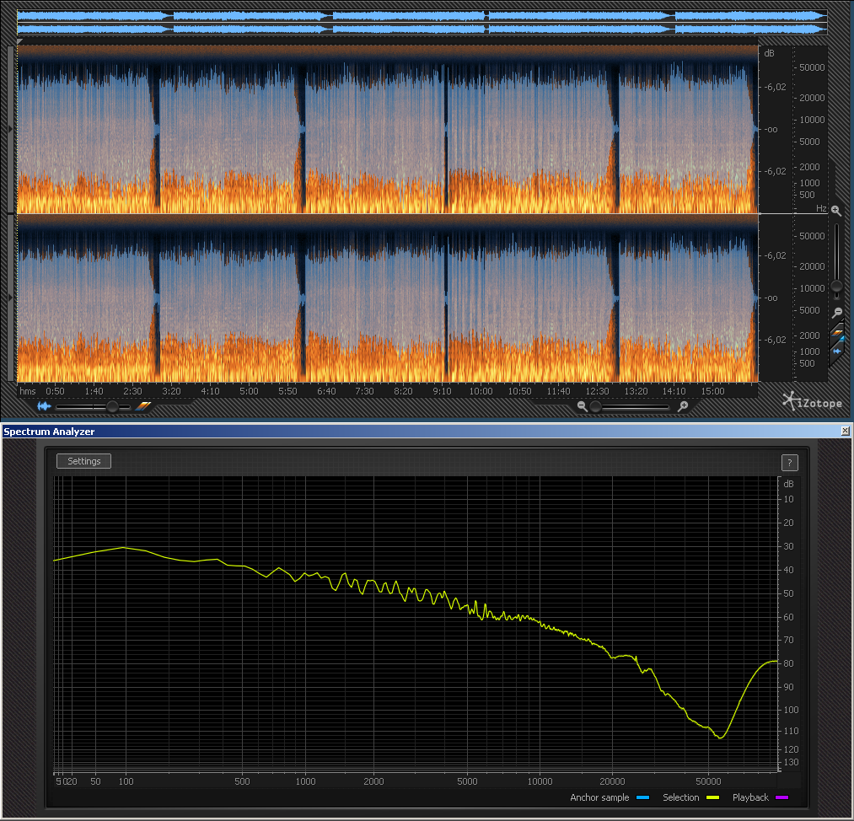Click the waveform icon left of opacity slider
Screen dimensions: 854x821
point(43,406)
